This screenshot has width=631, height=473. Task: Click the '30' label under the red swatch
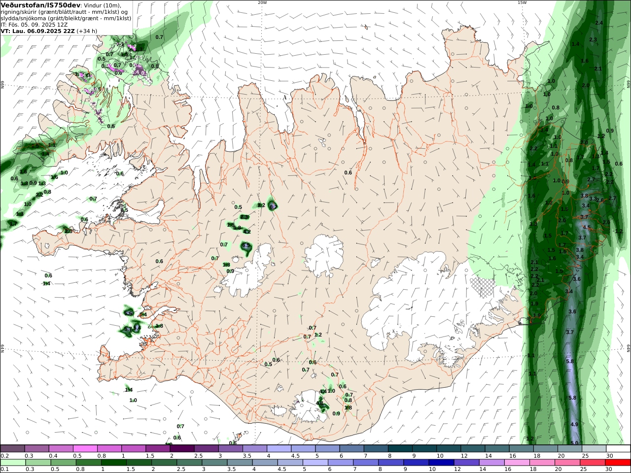[x=608, y=470]
